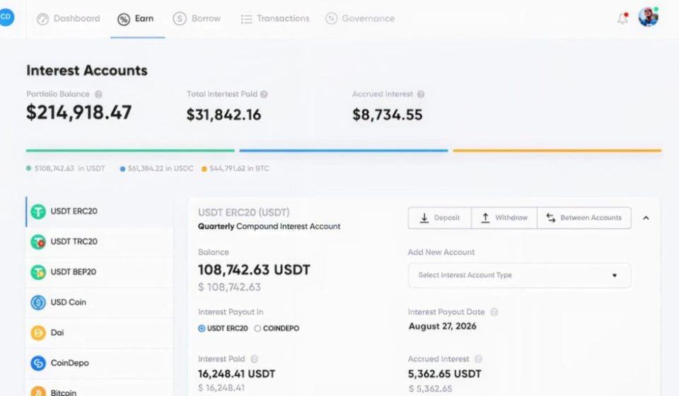This screenshot has height=396, width=679.
Task: Click the $44,791.62 in BTC legend
Action: coord(239,169)
